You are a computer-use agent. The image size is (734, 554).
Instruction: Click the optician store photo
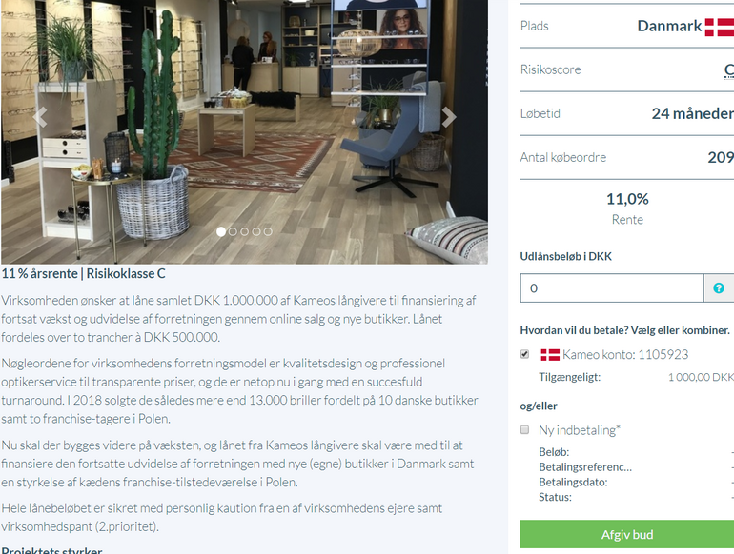point(244,132)
